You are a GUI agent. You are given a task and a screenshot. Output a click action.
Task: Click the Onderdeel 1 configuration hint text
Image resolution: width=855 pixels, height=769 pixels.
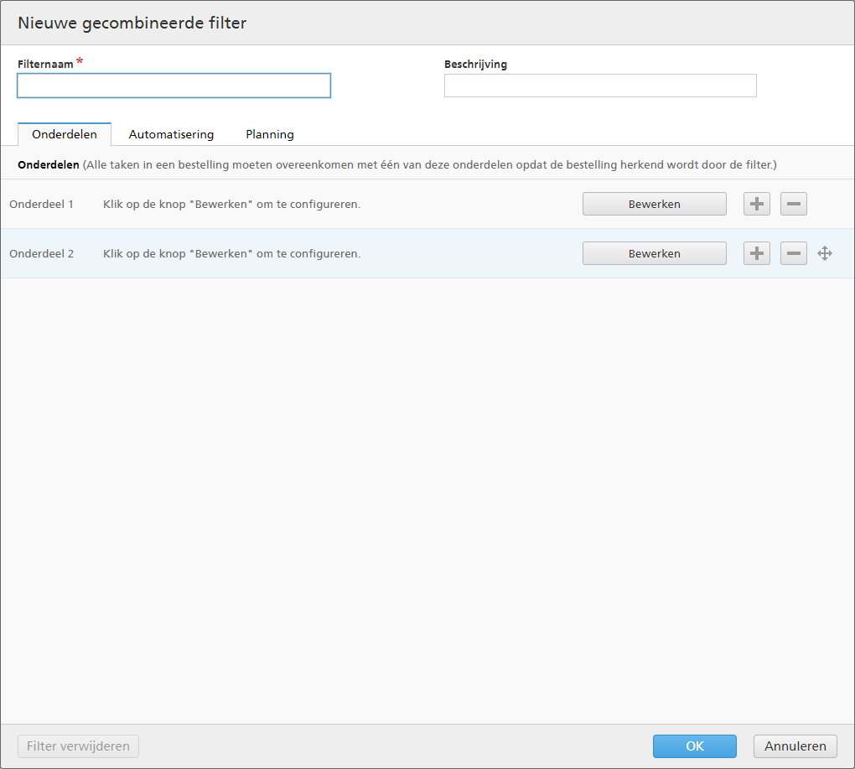point(231,204)
